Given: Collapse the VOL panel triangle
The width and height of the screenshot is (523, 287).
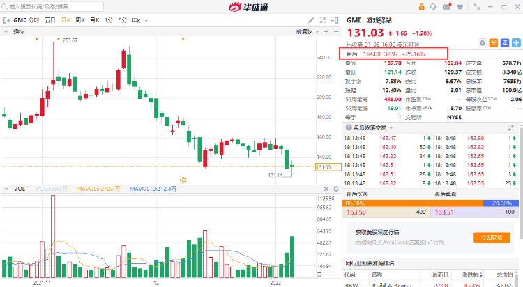Looking at the screenshot, I should 6,189.
